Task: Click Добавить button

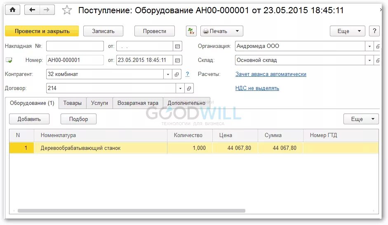Action: [x=29, y=119]
